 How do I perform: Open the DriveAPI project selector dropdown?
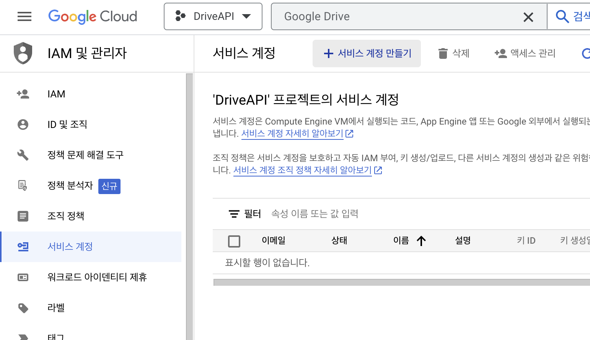point(213,16)
